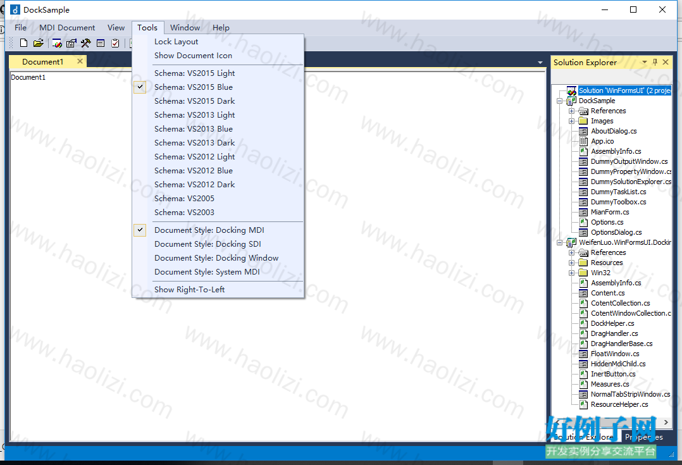Open the View menu

(116, 27)
